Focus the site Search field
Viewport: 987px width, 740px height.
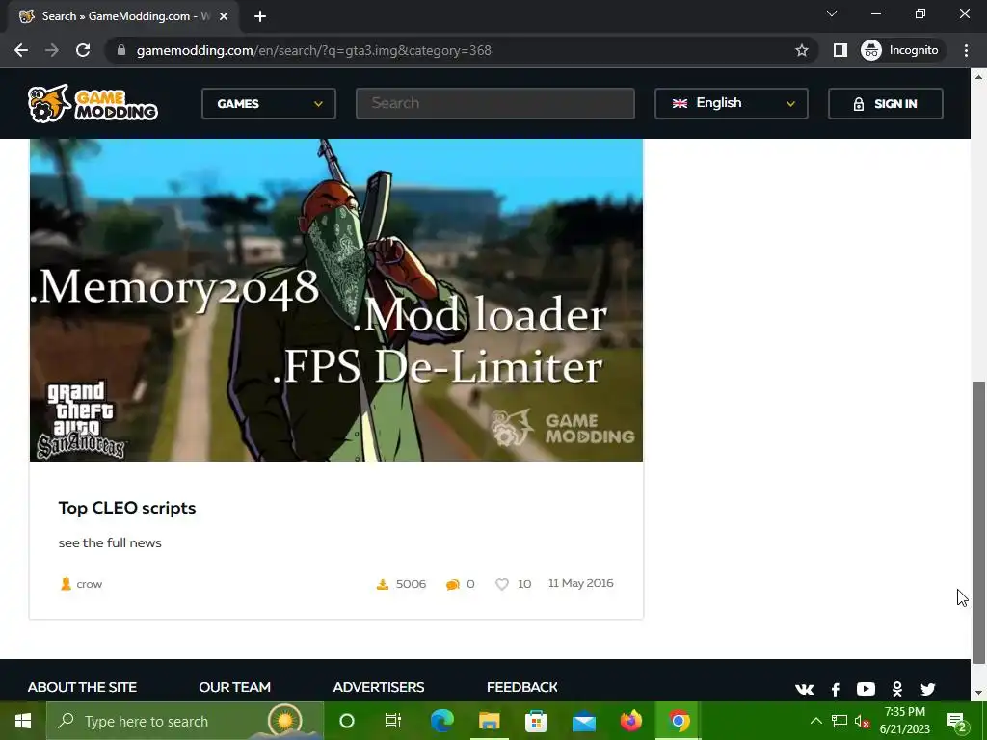[x=495, y=103]
